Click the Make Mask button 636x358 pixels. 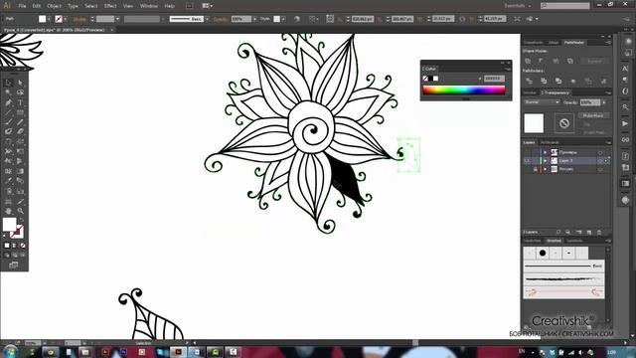click(x=593, y=115)
